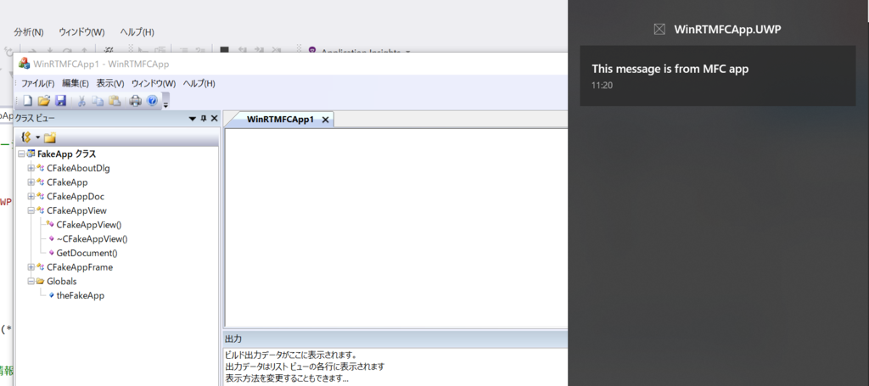Click the black stop square in Visual Studio toolbar

pyautogui.click(x=224, y=50)
